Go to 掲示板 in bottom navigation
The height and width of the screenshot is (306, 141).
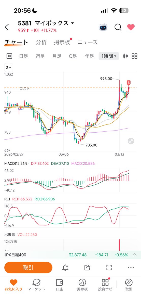[82, 285]
